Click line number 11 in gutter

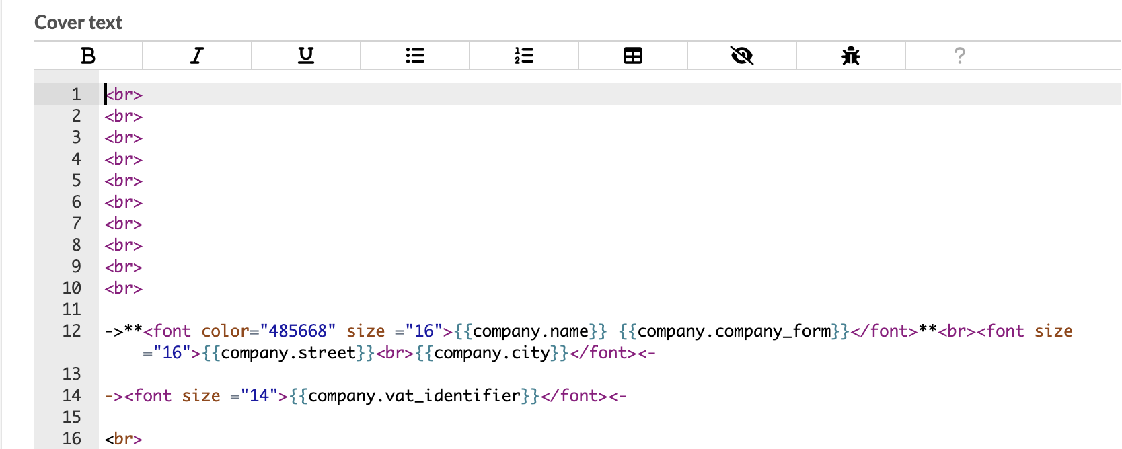click(x=71, y=309)
